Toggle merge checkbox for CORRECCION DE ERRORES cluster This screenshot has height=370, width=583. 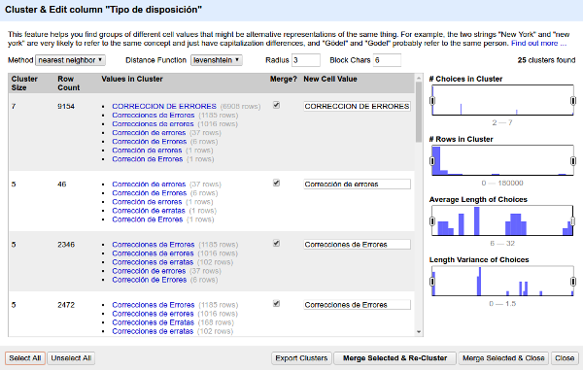point(276,105)
